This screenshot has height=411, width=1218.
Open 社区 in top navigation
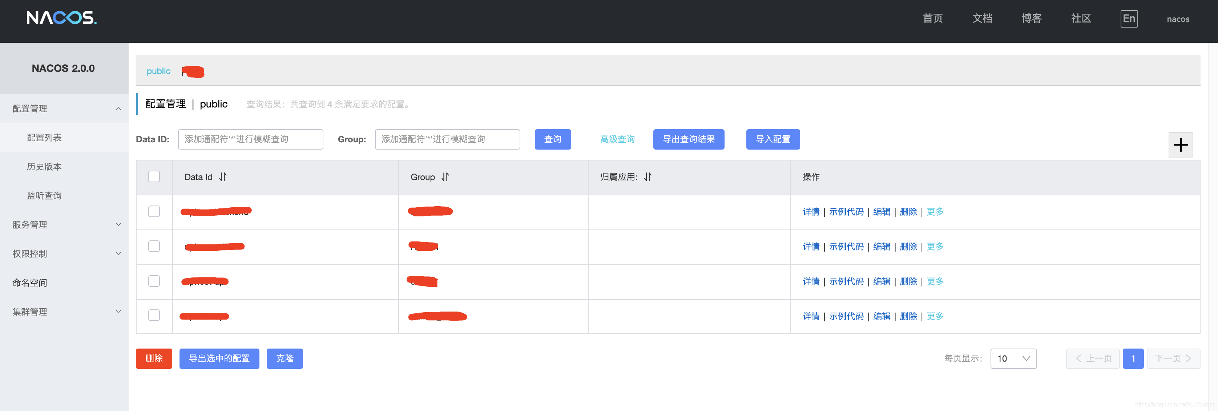pyautogui.click(x=1081, y=19)
